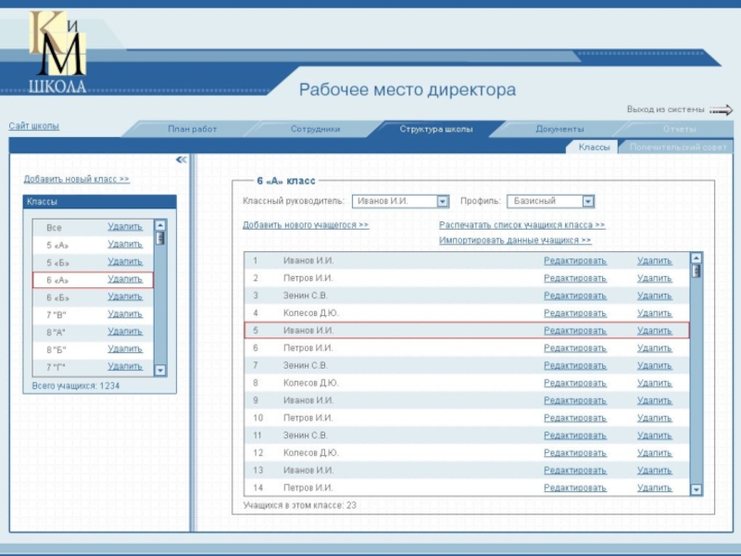Click the exit system arrow icon
Viewport: 741px width, 556px height.
[721, 110]
